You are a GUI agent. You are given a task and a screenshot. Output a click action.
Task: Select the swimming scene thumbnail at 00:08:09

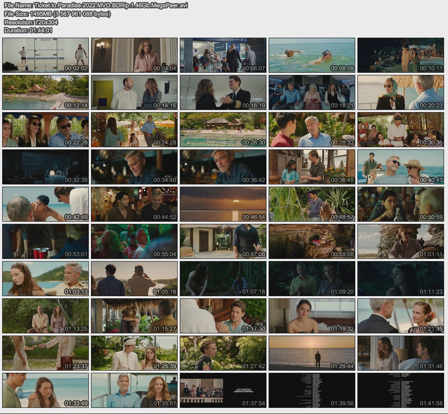tap(311, 55)
